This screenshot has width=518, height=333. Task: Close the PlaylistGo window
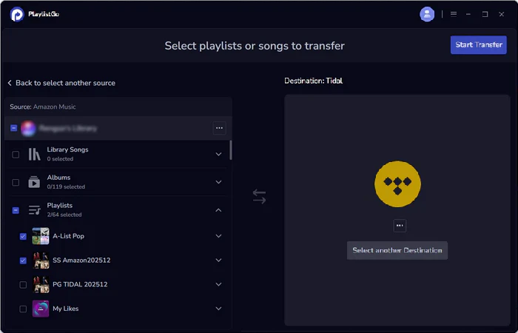(x=502, y=14)
